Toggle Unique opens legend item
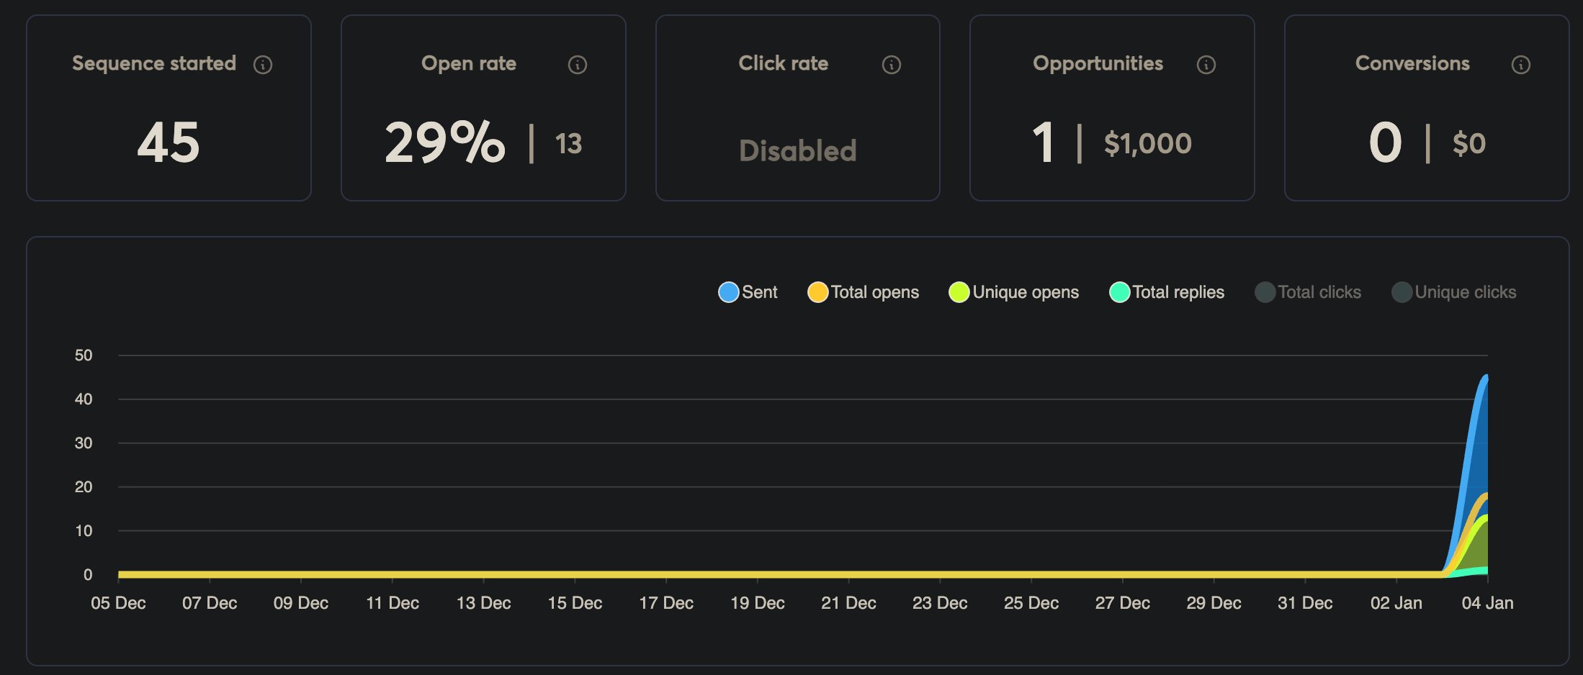 (x=1014, y=292)
